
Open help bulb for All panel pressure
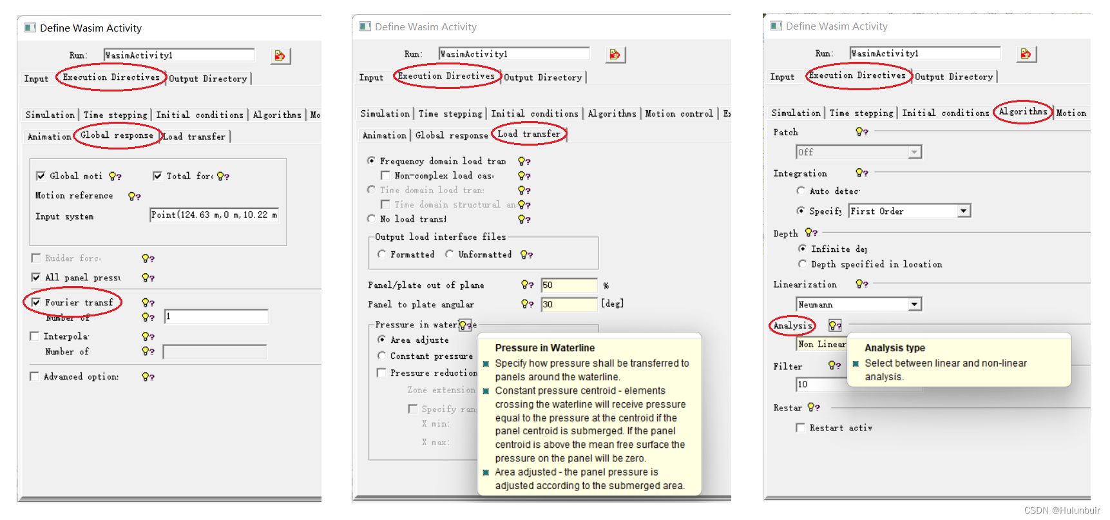(x=148, y=278)
